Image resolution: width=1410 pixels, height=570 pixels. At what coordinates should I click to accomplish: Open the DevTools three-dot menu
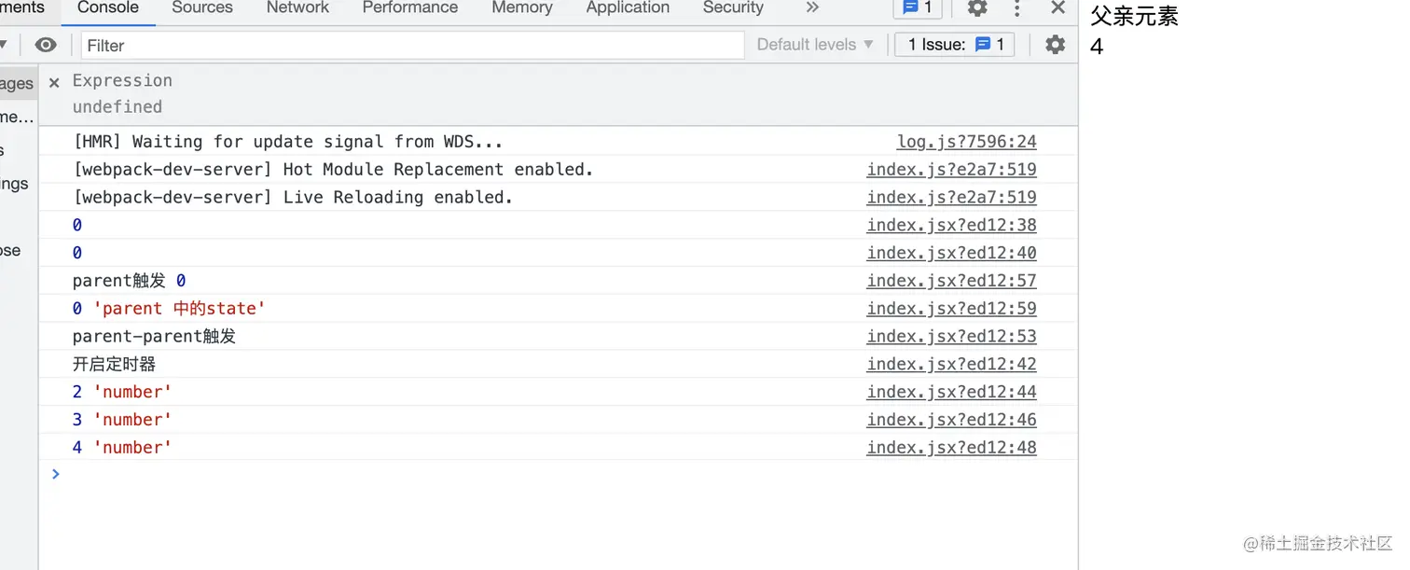(1017, 8)
